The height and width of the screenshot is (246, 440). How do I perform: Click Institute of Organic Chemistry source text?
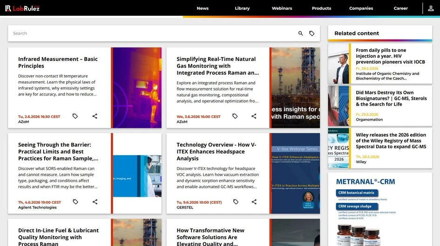pyautogui.click(x=387, y=76)
